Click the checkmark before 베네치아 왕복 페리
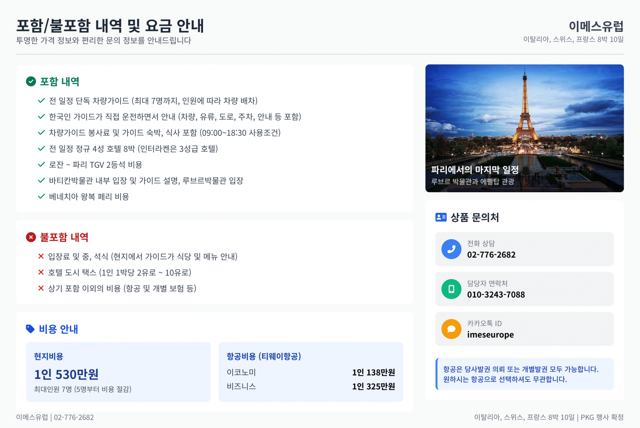 pyautogui.click(x=41, y=197)
